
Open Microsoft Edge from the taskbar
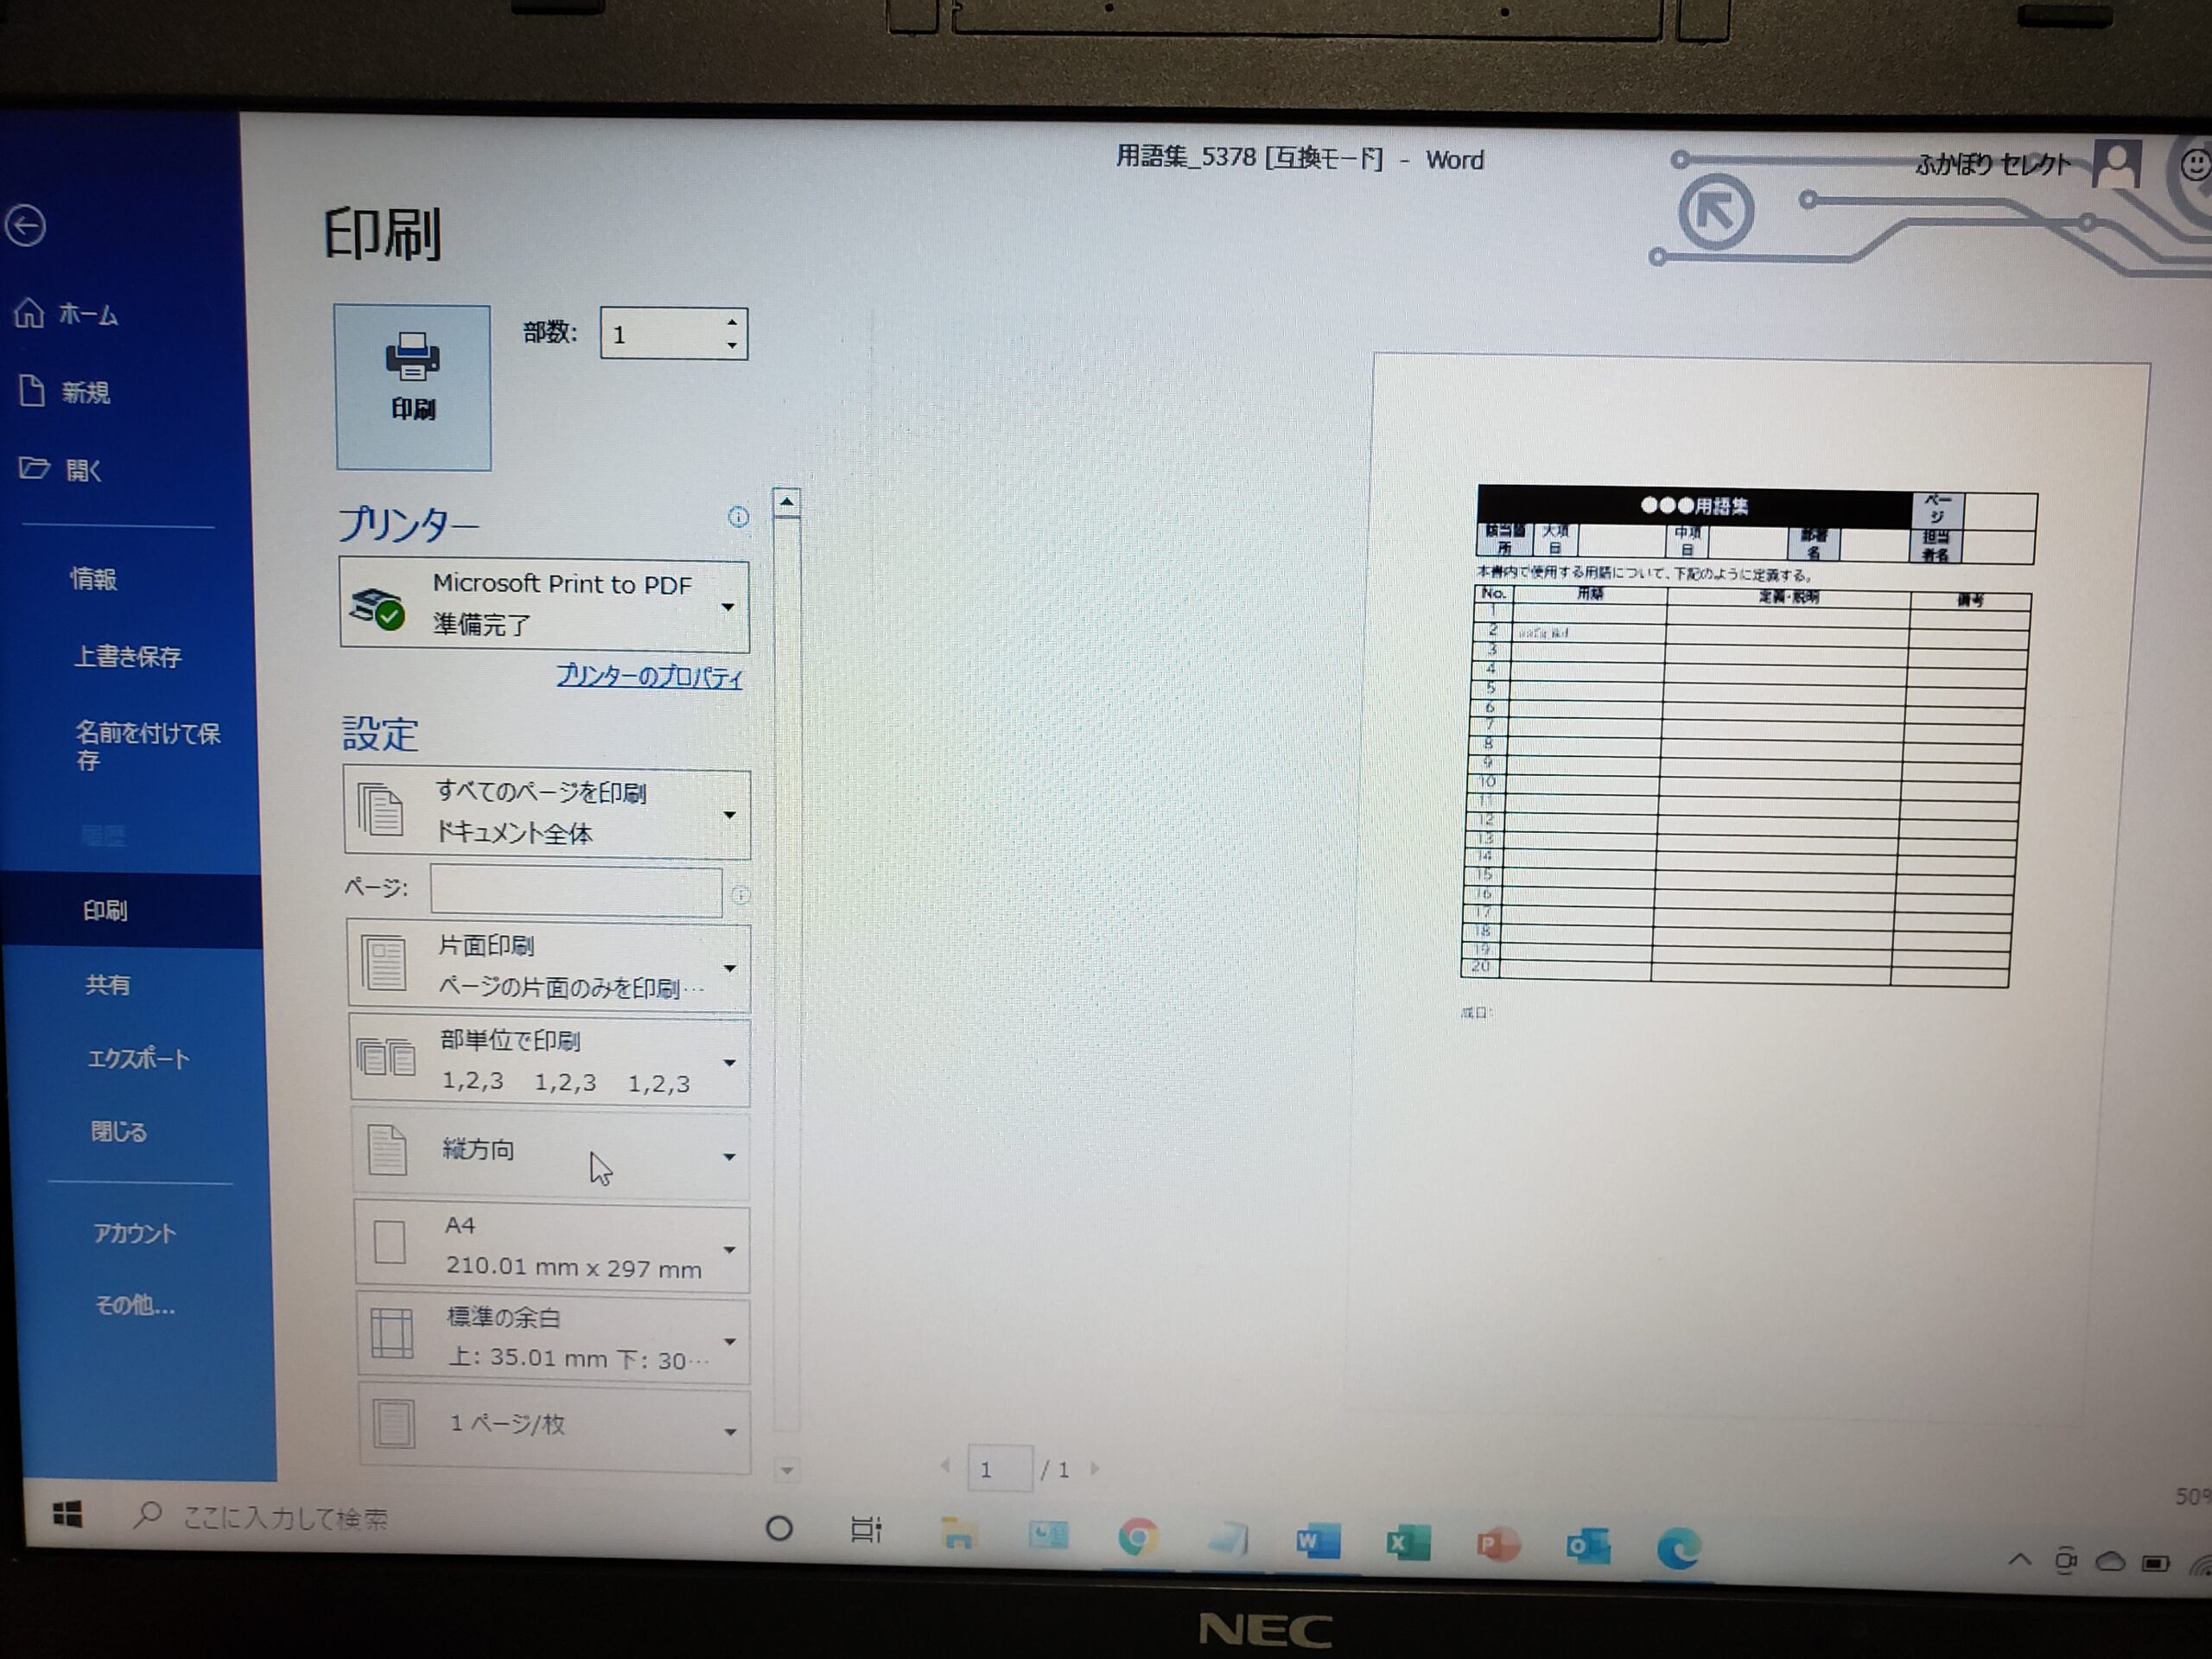[1679, 1549]
